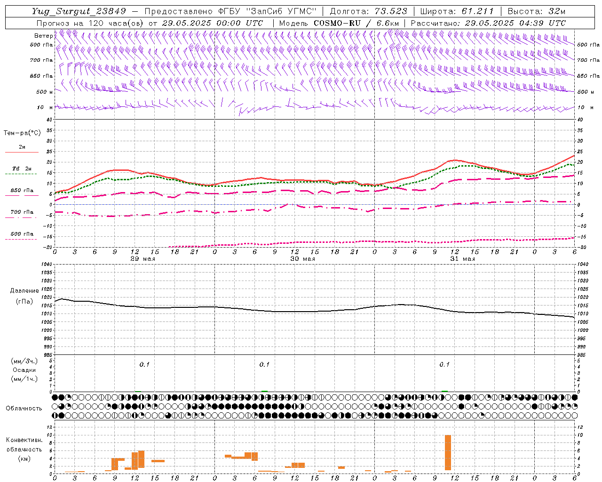Click the 700 гПа wind label on right axis
The image size is (602, 482).
click(x=588, y=60)
